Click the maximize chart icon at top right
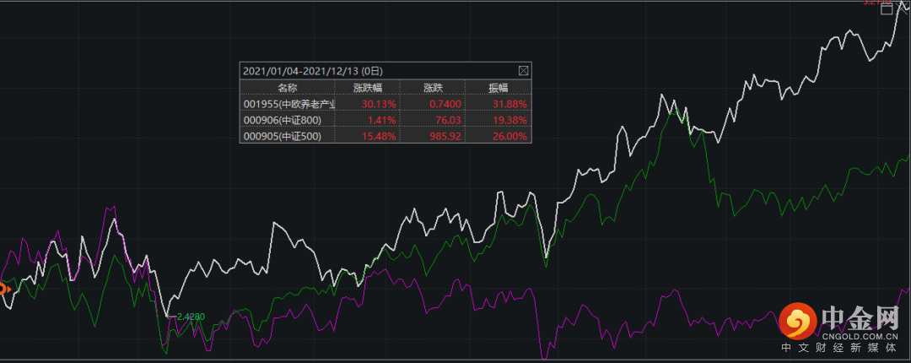911x363 pixels. pyautogui.click(x=886, y=10)
